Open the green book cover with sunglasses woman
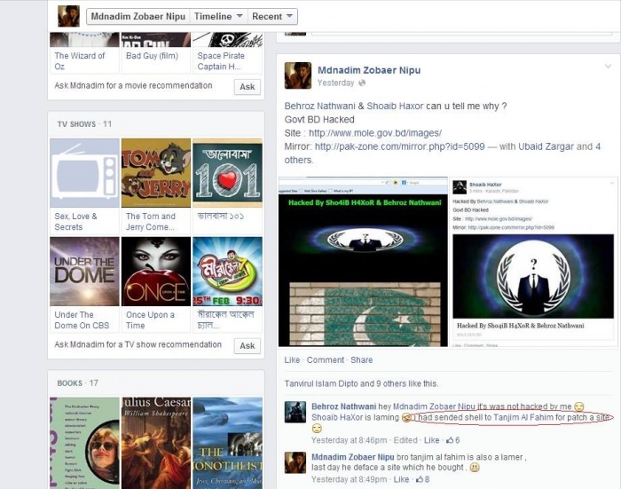 [84, 443]
